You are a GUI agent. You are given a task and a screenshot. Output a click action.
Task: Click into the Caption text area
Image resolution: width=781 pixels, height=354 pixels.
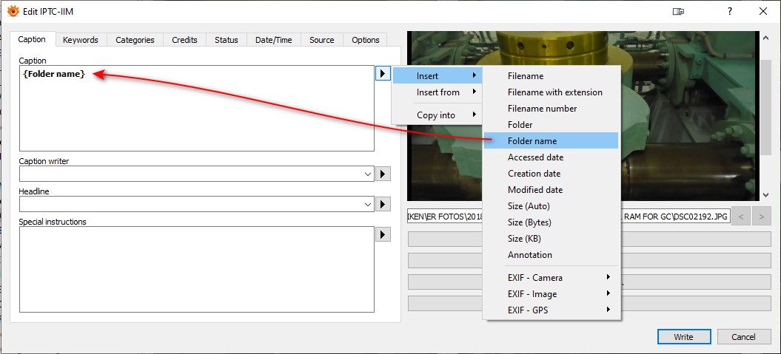click(197, 109)
